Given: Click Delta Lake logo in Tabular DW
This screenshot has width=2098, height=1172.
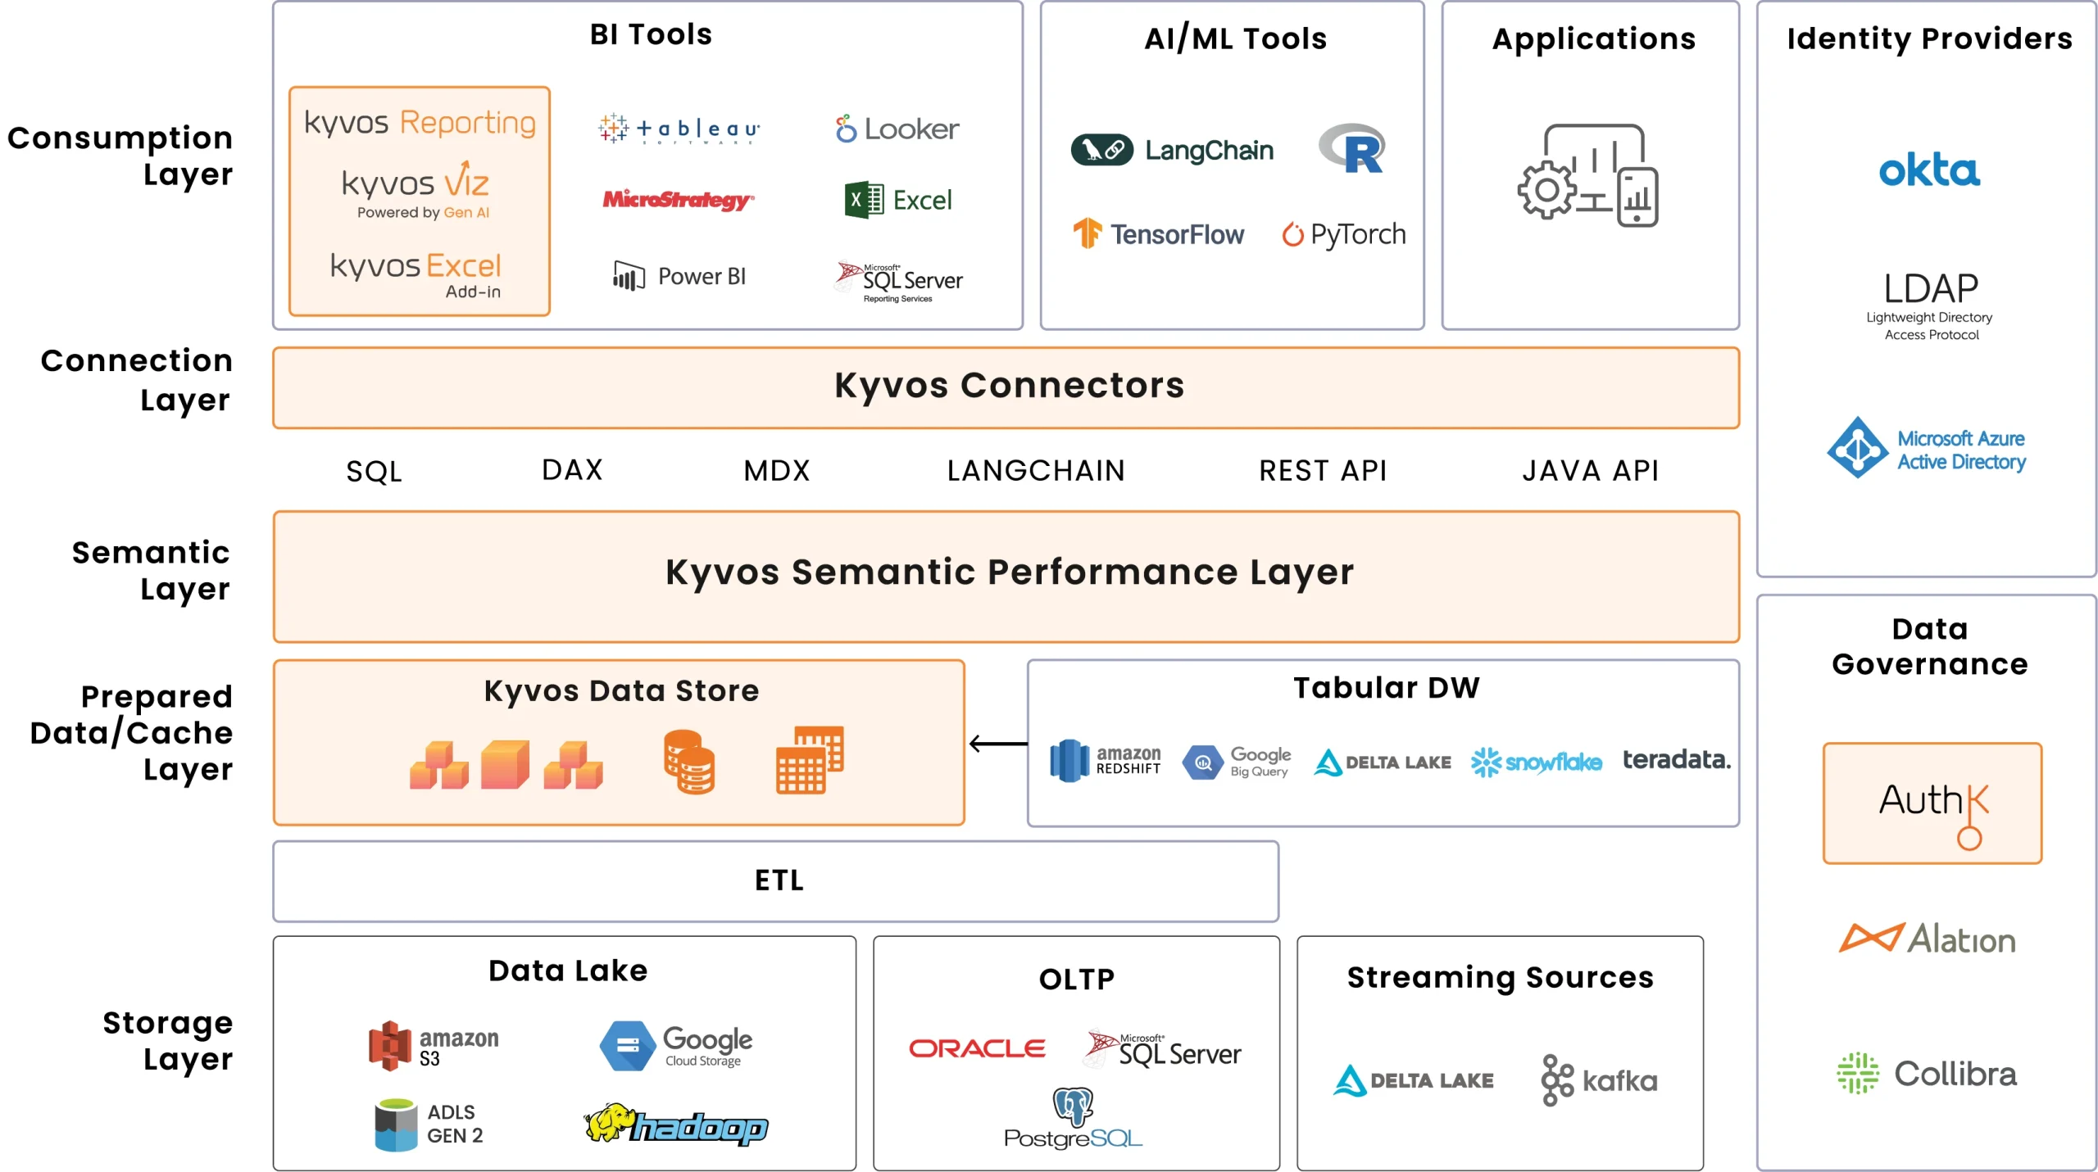Looking at the screenshot, I should click(1382, 762).
